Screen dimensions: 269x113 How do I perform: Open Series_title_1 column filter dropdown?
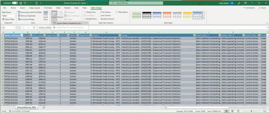point(220,35)
